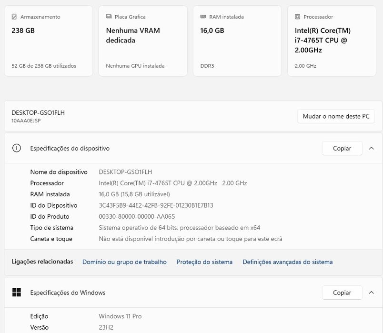Open the Armazenamento 238 GB card
This screenshot has width=383, height=333.
48,41
